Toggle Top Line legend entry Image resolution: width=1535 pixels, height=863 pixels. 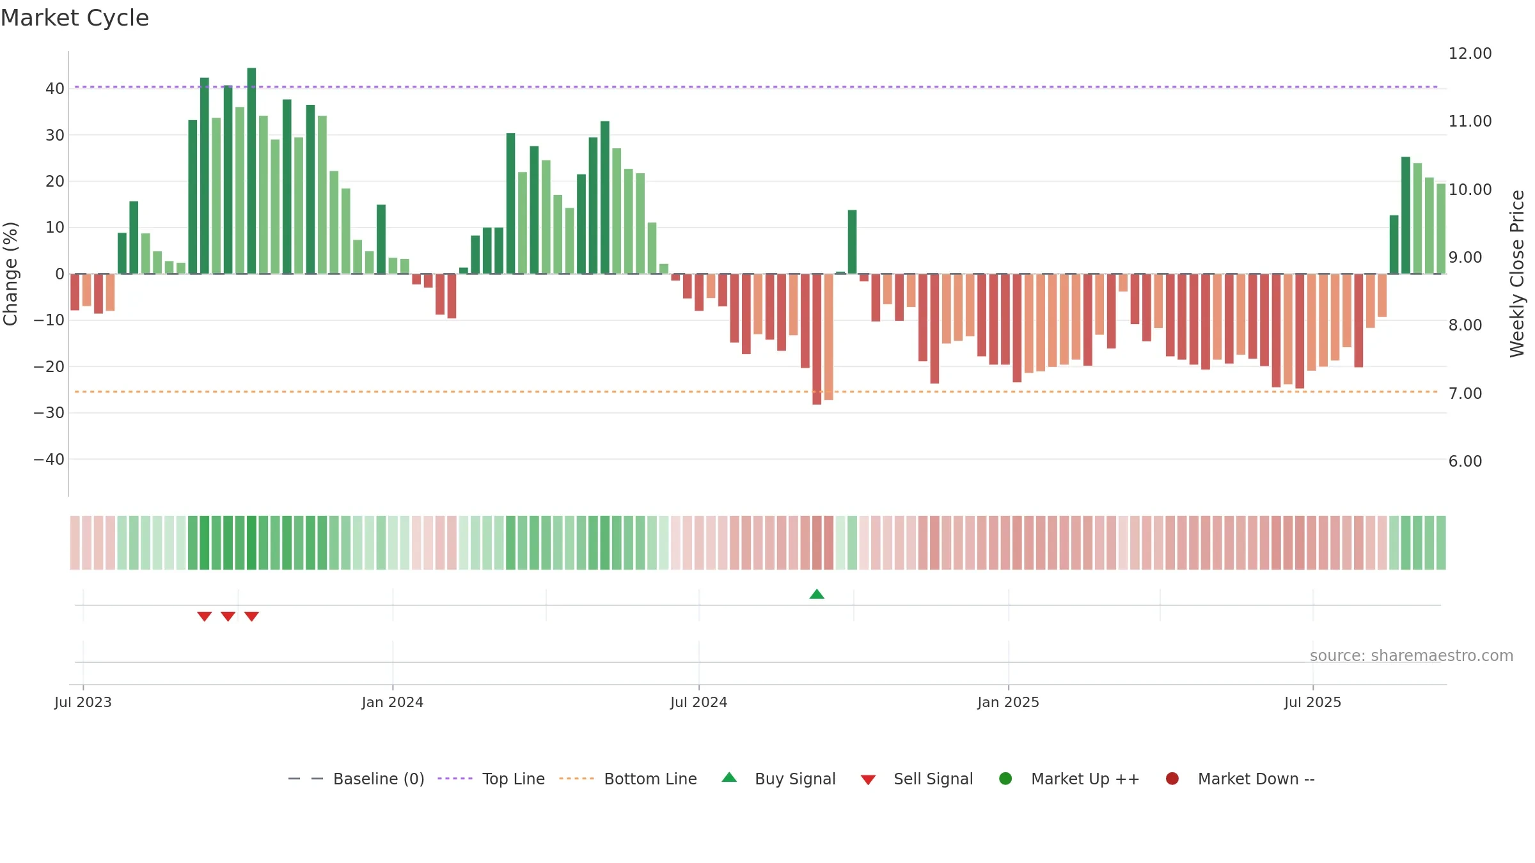pyautogui.click(x=491, y=779)
